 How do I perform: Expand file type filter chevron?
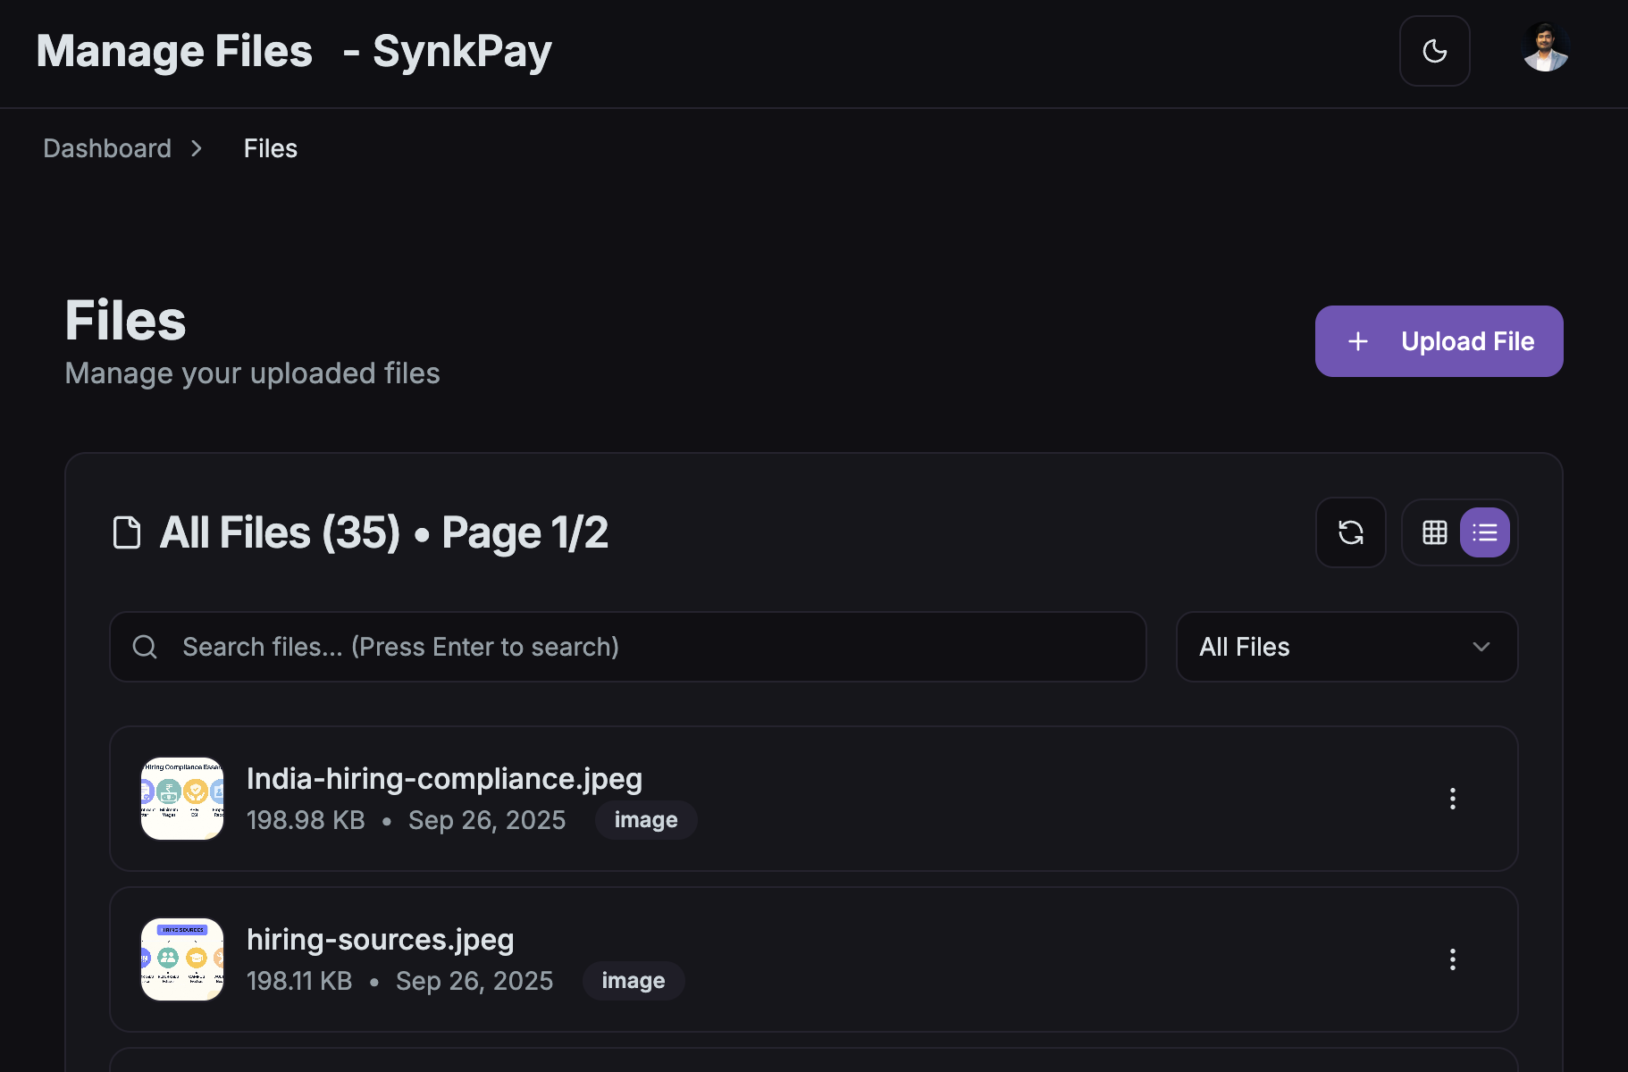pyautogui.click(x=1480, y=646)
